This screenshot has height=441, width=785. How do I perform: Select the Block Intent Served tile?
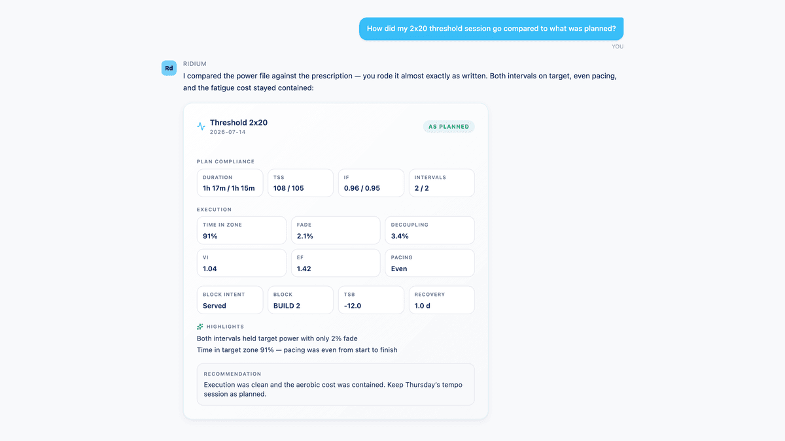[230, 300]
